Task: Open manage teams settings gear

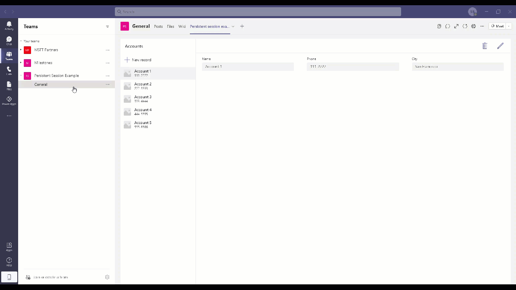Action: [107, 277]
